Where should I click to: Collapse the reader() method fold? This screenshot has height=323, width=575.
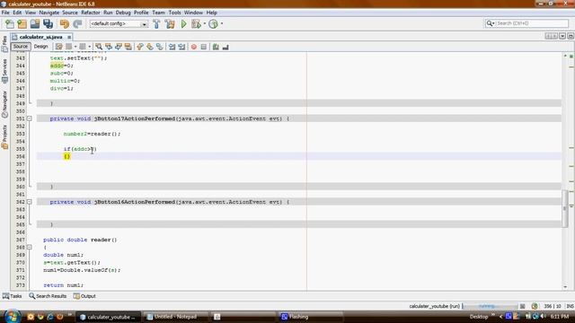click(29, 248)
